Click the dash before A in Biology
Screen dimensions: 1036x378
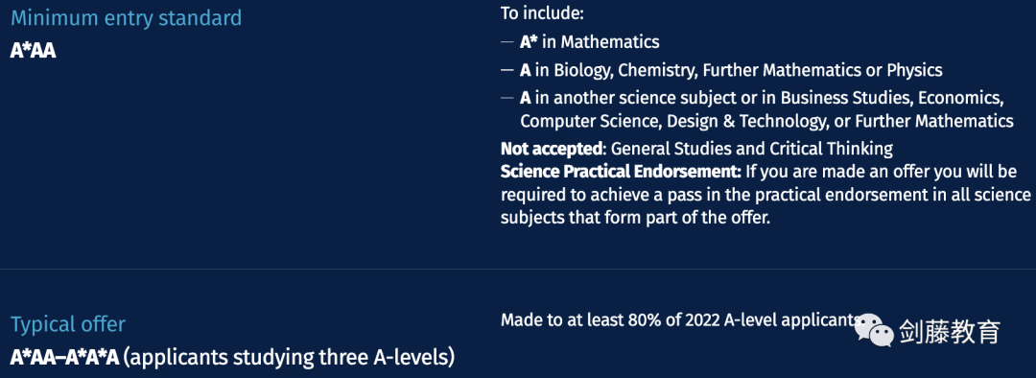pyautogui.click(x=506, y=70)
